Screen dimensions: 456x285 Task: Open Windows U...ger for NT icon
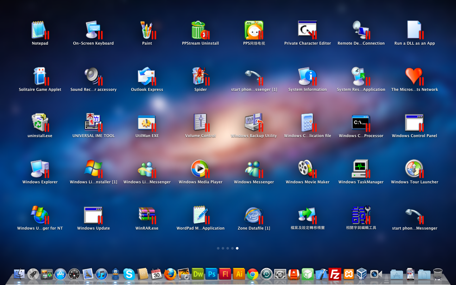click(x=40, y=215)
